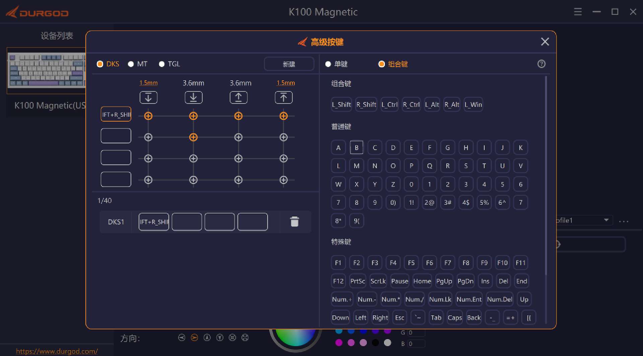Select the orange right direction icon

coord(194,338)
